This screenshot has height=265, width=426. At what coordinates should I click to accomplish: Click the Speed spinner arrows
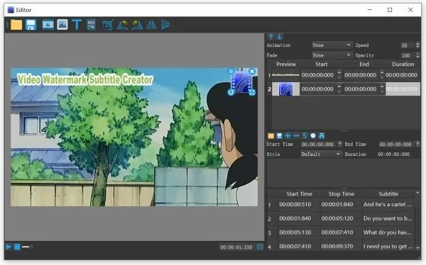(417, 45)
